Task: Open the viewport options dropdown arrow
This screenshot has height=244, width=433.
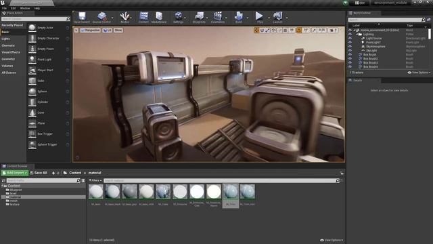Action: tap(76, 30)
